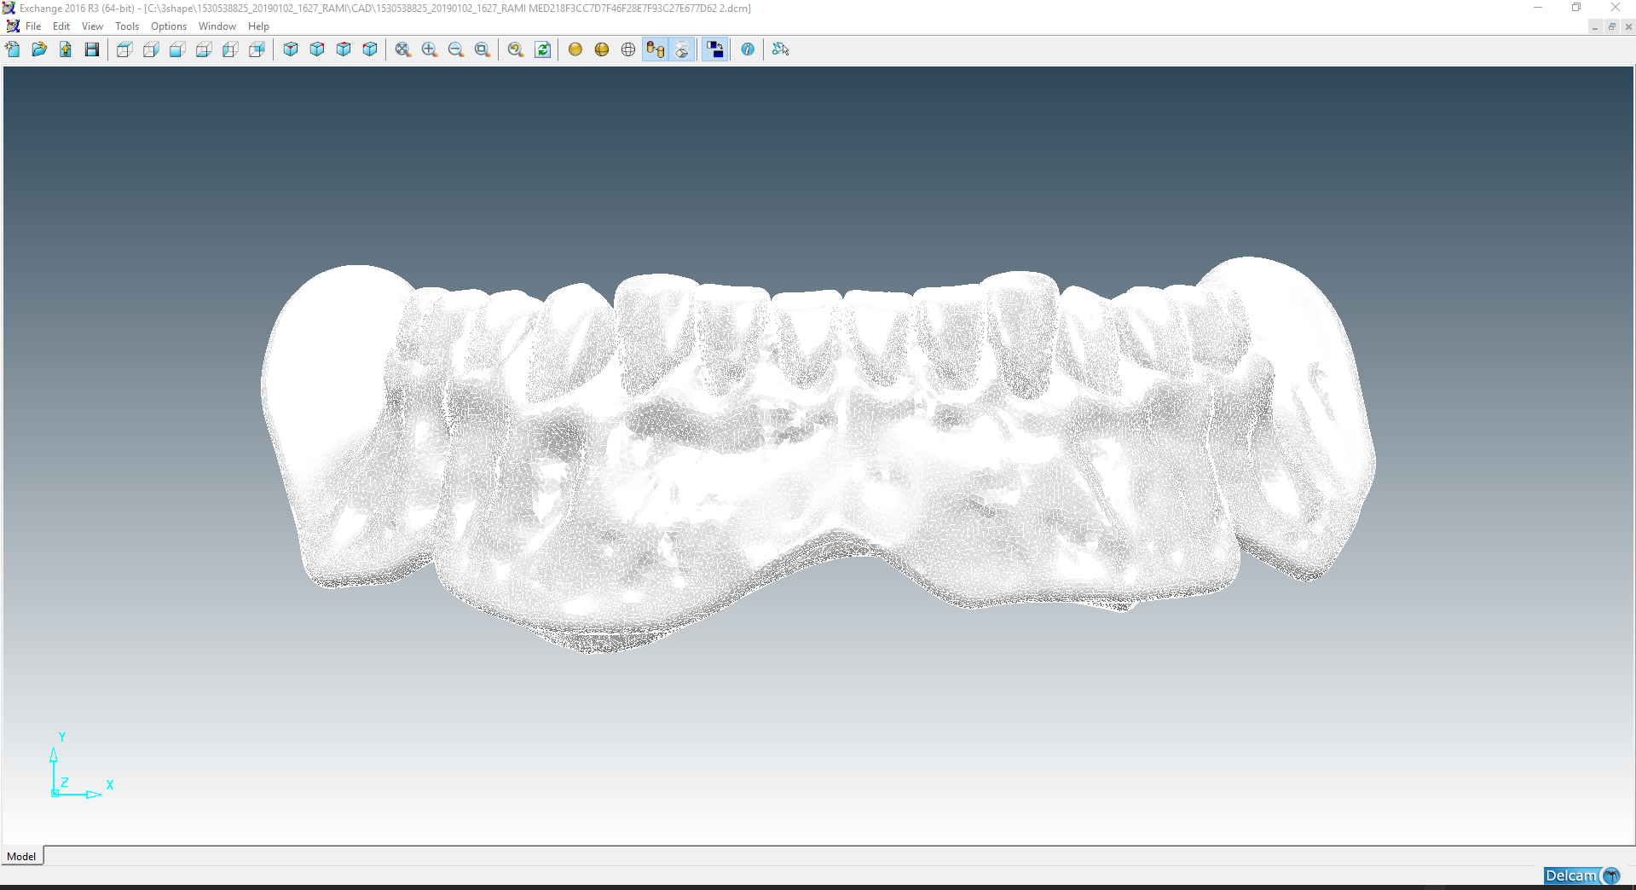Switch to shaded sphere display mode

[575, 49]
